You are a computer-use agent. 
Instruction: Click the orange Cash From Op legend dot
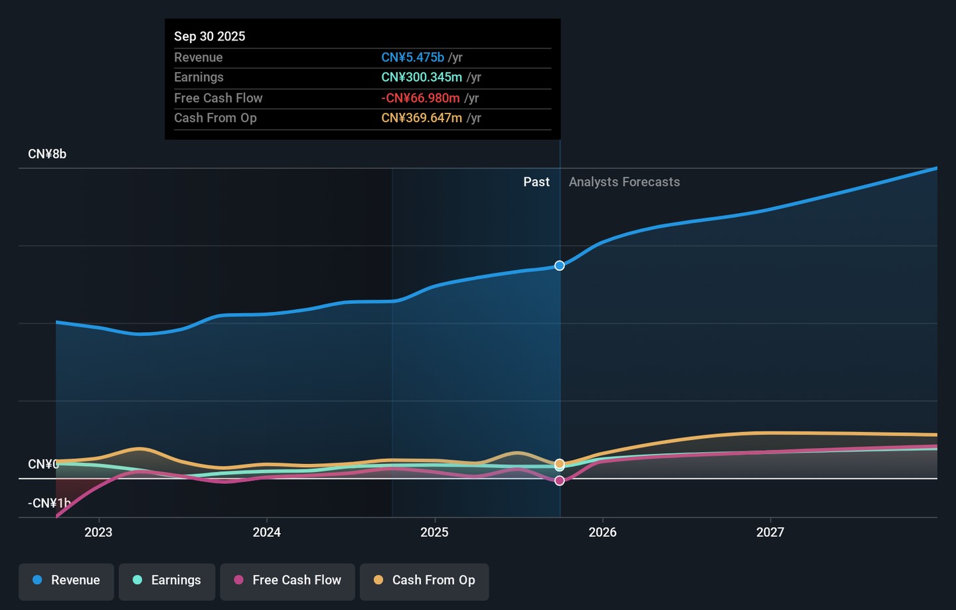pyautogui.click(x=378, y=580)
